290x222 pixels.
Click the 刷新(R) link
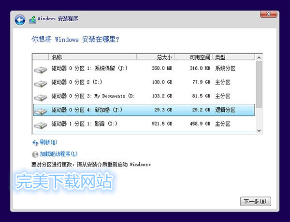point(48,142)
